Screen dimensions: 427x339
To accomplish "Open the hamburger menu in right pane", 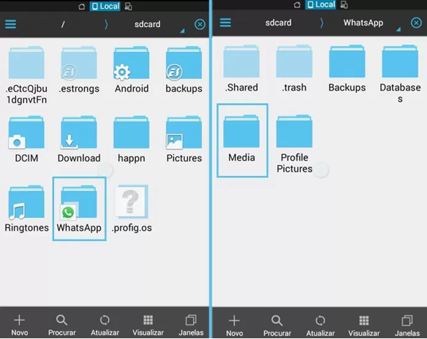I will coord(225,23).
